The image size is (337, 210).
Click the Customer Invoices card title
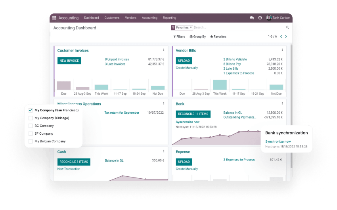pyautogui.click(x=73, y=51)
